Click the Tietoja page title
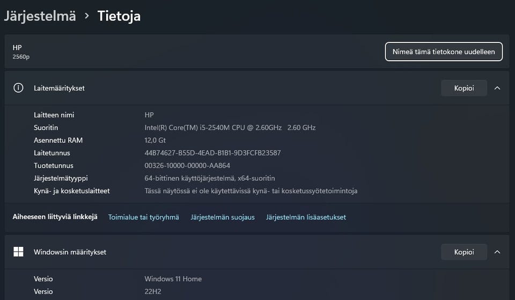 coord(119,16)
